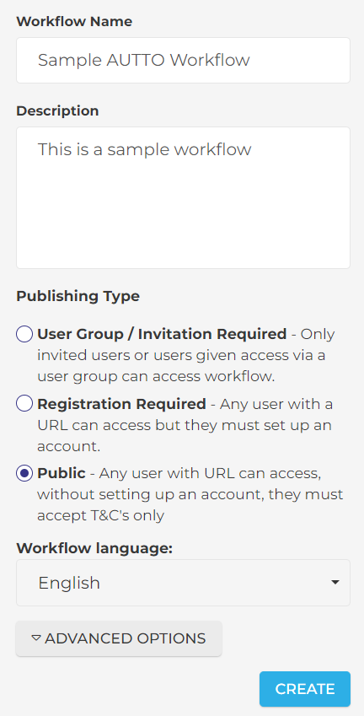Choose the Registration Required radio button
This screenshot has height=716, width=364.
(x=24, y=404)
